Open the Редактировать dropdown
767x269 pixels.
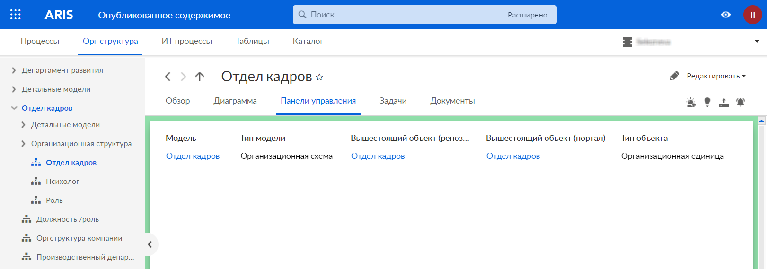click(x=716, y=76)
